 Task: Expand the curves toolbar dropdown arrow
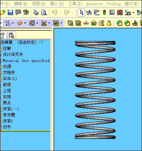[61, 23]
